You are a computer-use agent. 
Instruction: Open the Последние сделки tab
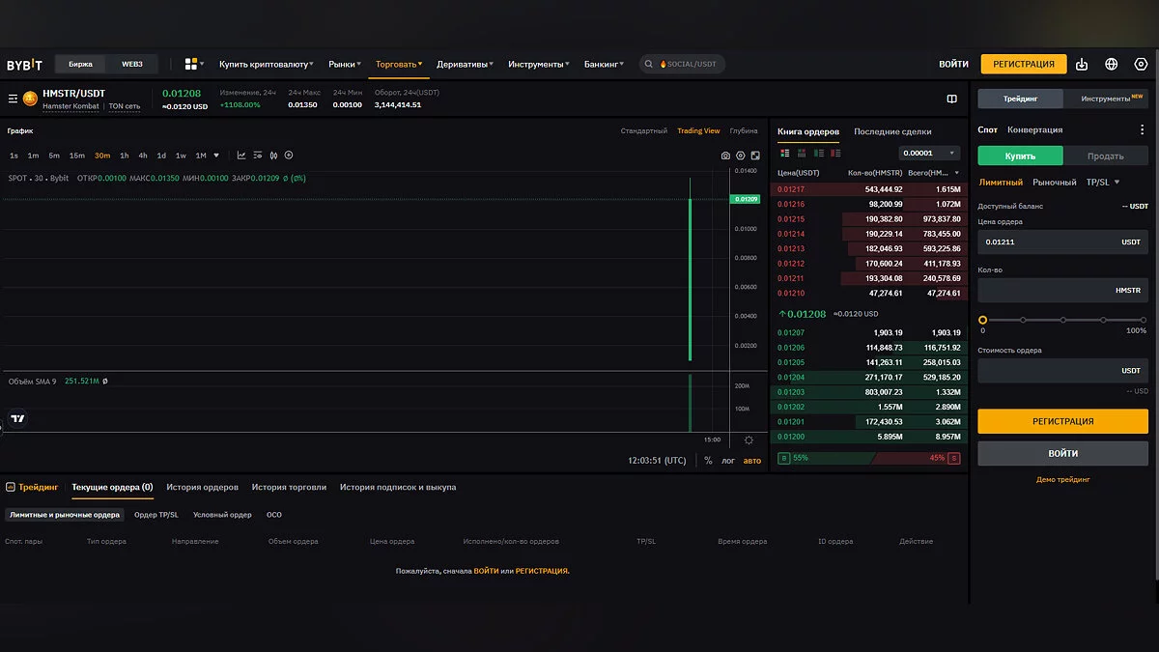point(892,131)
